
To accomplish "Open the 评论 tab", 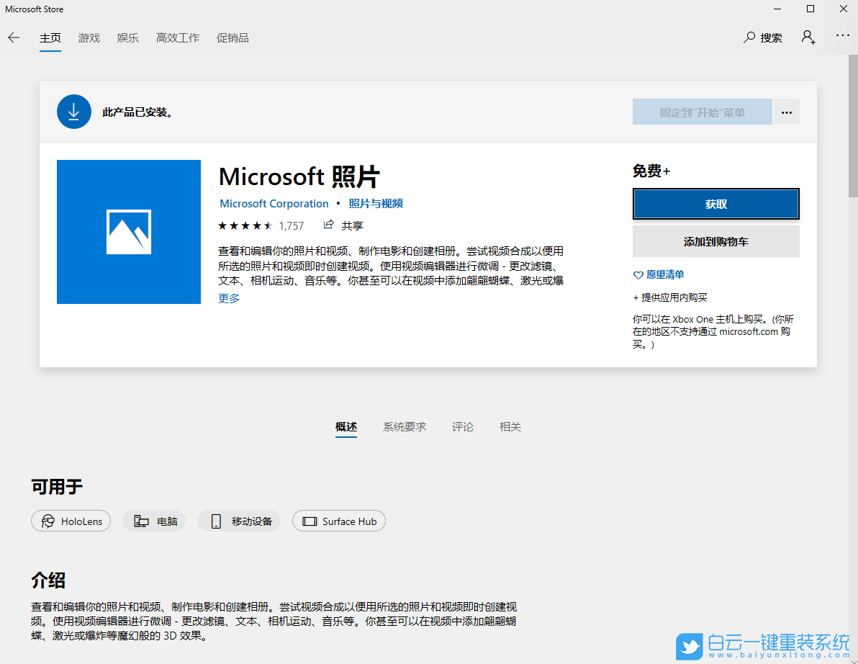I will coord(462,426).
